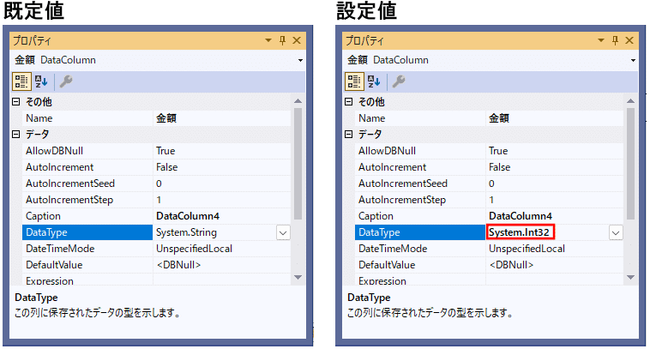Screen dimensions: 650x349
Task: Click scroll down arrow in right property grid
Action: [x=630, y=277]
